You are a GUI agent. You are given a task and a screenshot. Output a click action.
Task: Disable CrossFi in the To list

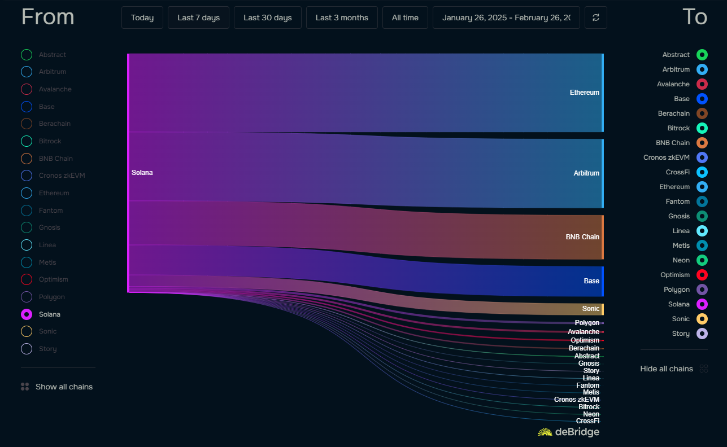pyautogui.click(x=702, y=172)
